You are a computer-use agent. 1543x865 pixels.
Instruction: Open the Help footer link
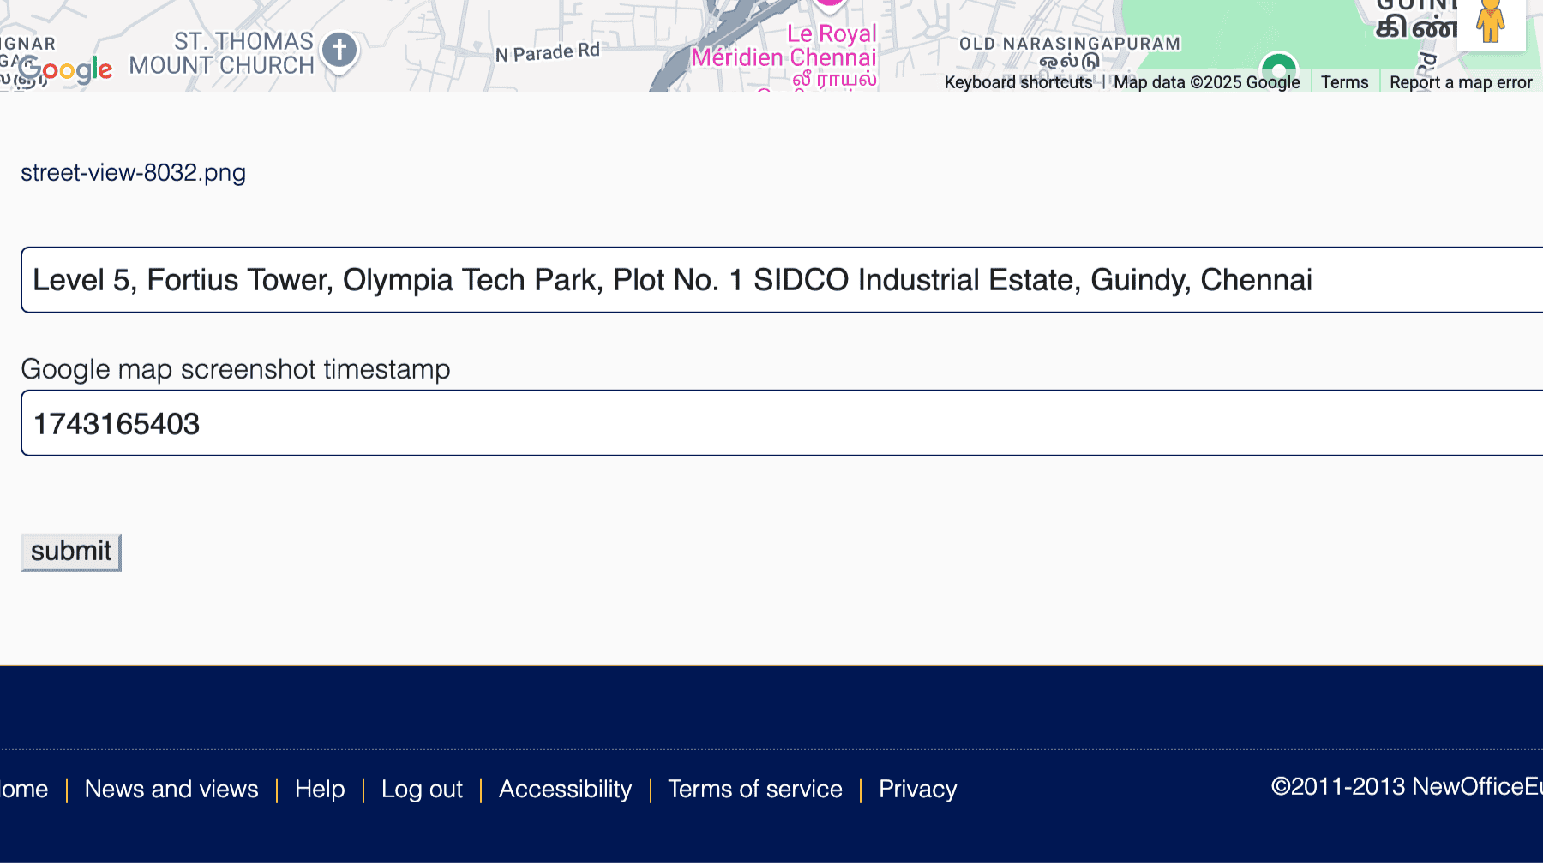click(320, 789)
